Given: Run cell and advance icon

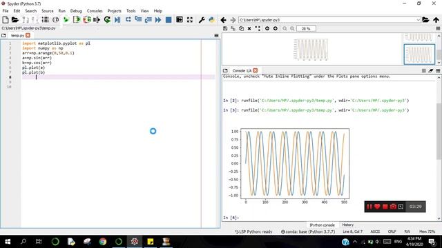Looking at the screenshot, I should pos(87,20).
